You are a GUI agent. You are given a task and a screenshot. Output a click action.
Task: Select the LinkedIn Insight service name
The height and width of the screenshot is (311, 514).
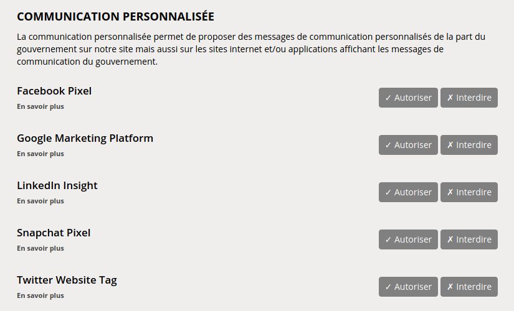pos(57,185)
